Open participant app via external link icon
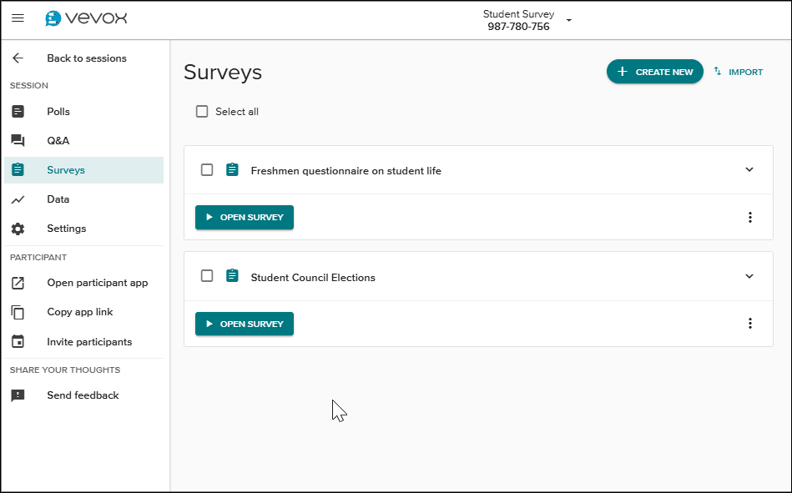 [x=18, y=282]
